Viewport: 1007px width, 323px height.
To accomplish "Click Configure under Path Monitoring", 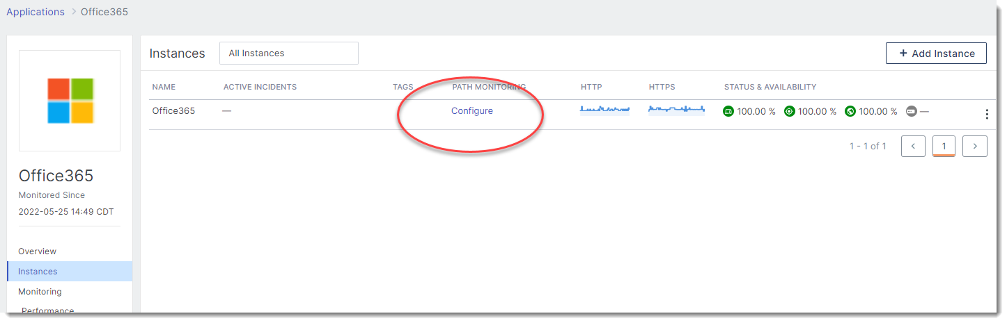I will click(472, 111).
